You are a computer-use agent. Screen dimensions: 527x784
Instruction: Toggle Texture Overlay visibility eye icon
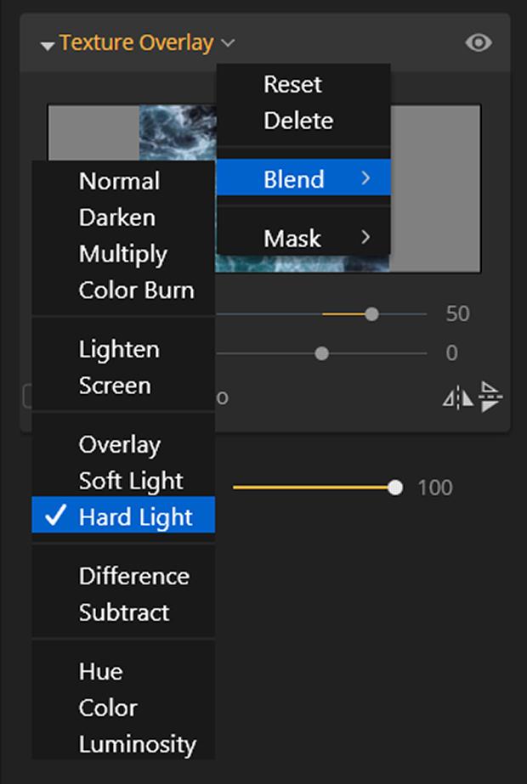point(479,43)
